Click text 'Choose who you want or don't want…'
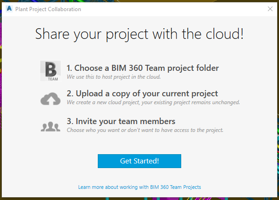The height and width of the screenshot is (200, 279). (145, 130)
